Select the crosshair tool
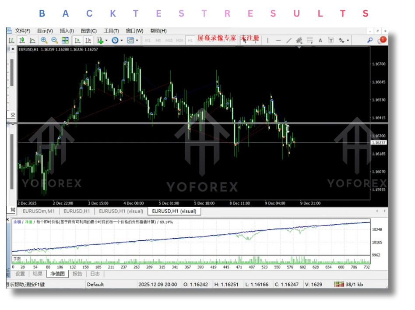415x310 pixels. 255,40
